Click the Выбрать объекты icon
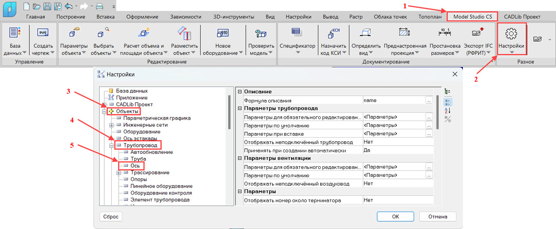556x229 pixels. [103, 33]
